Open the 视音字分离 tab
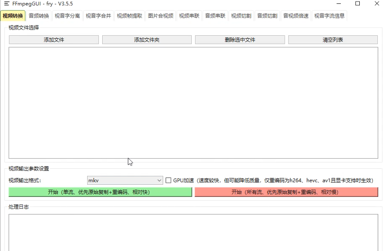The height and width of the screenshot is (251, 384). tap(67, 16)
